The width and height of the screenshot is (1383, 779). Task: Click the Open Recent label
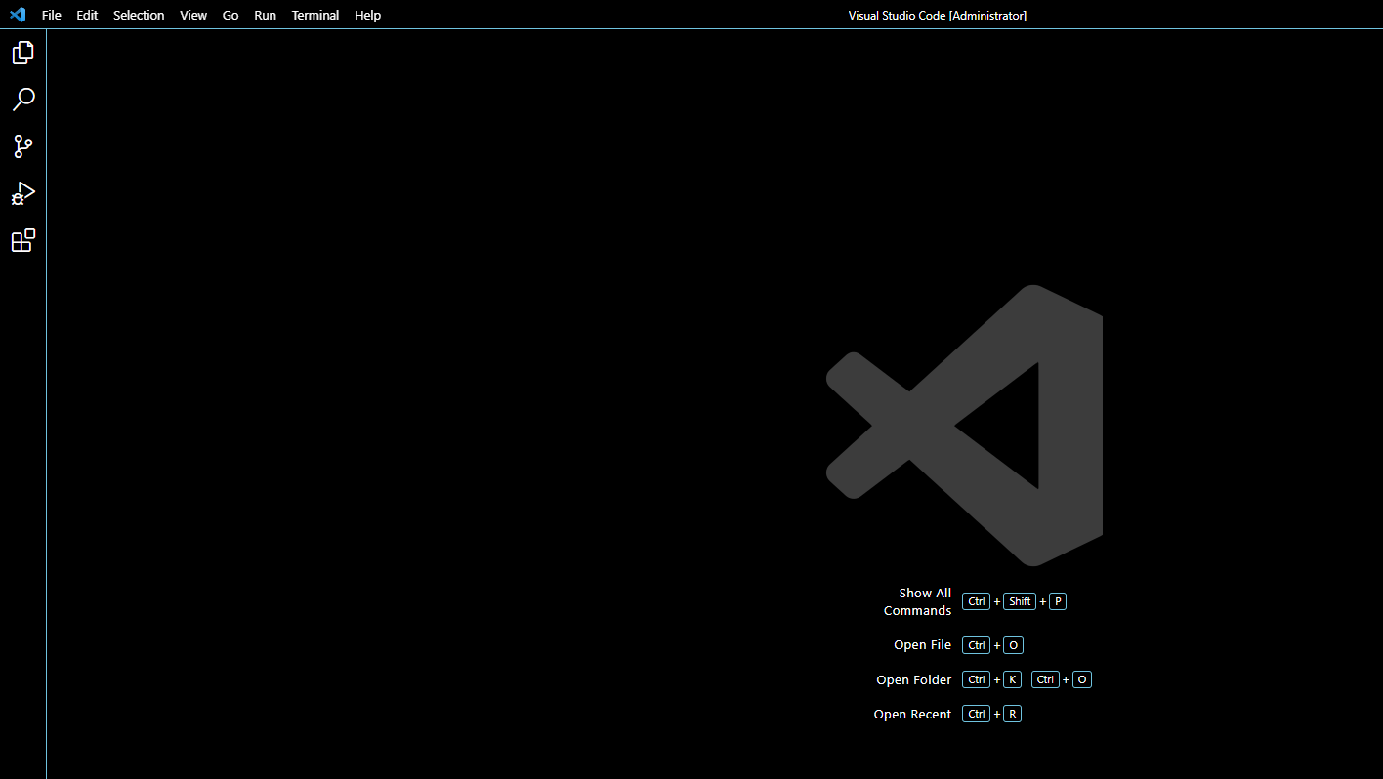(x=912, y=715)
